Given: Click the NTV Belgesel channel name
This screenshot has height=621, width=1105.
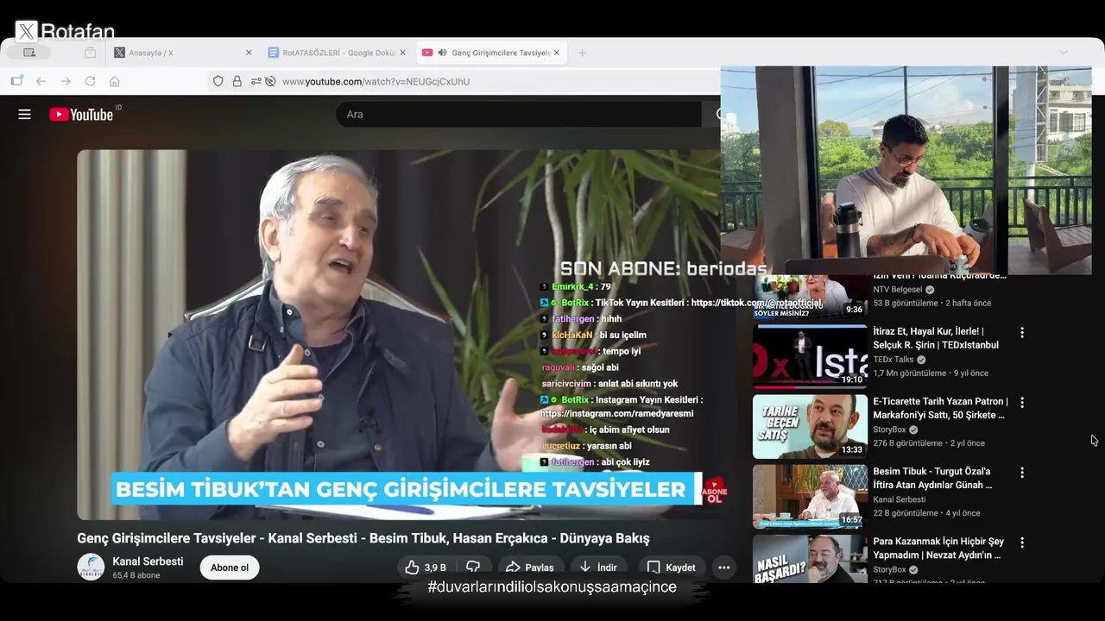Looking at the screenshot, I should [898, 290].
